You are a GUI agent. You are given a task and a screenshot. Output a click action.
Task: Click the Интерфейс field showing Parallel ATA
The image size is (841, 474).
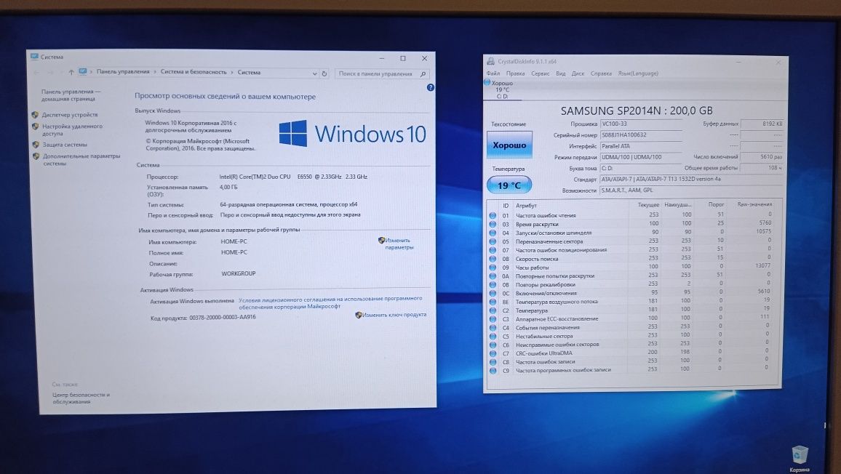[x=640, y=146]
